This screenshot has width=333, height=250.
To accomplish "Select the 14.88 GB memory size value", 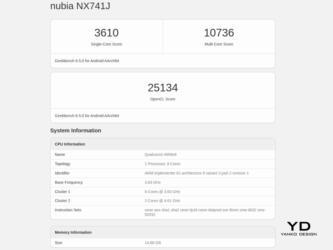I will click(x=153, y=243).
